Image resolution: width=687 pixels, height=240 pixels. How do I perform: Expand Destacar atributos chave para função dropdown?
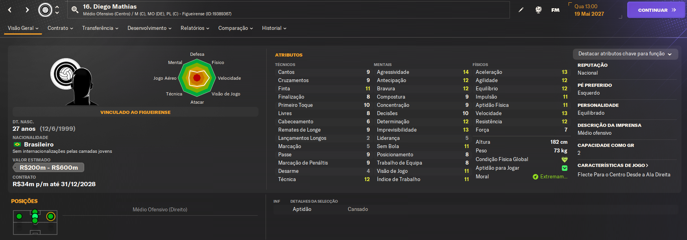tap(625, 54)
